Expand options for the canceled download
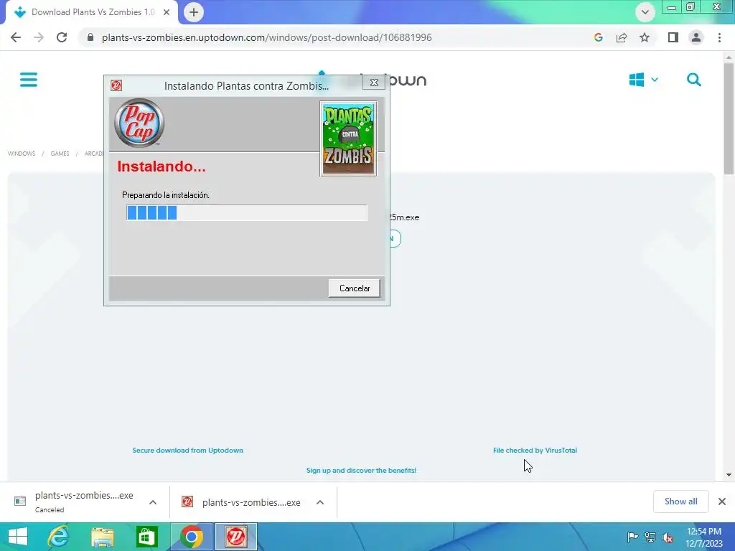 [153, 502]
